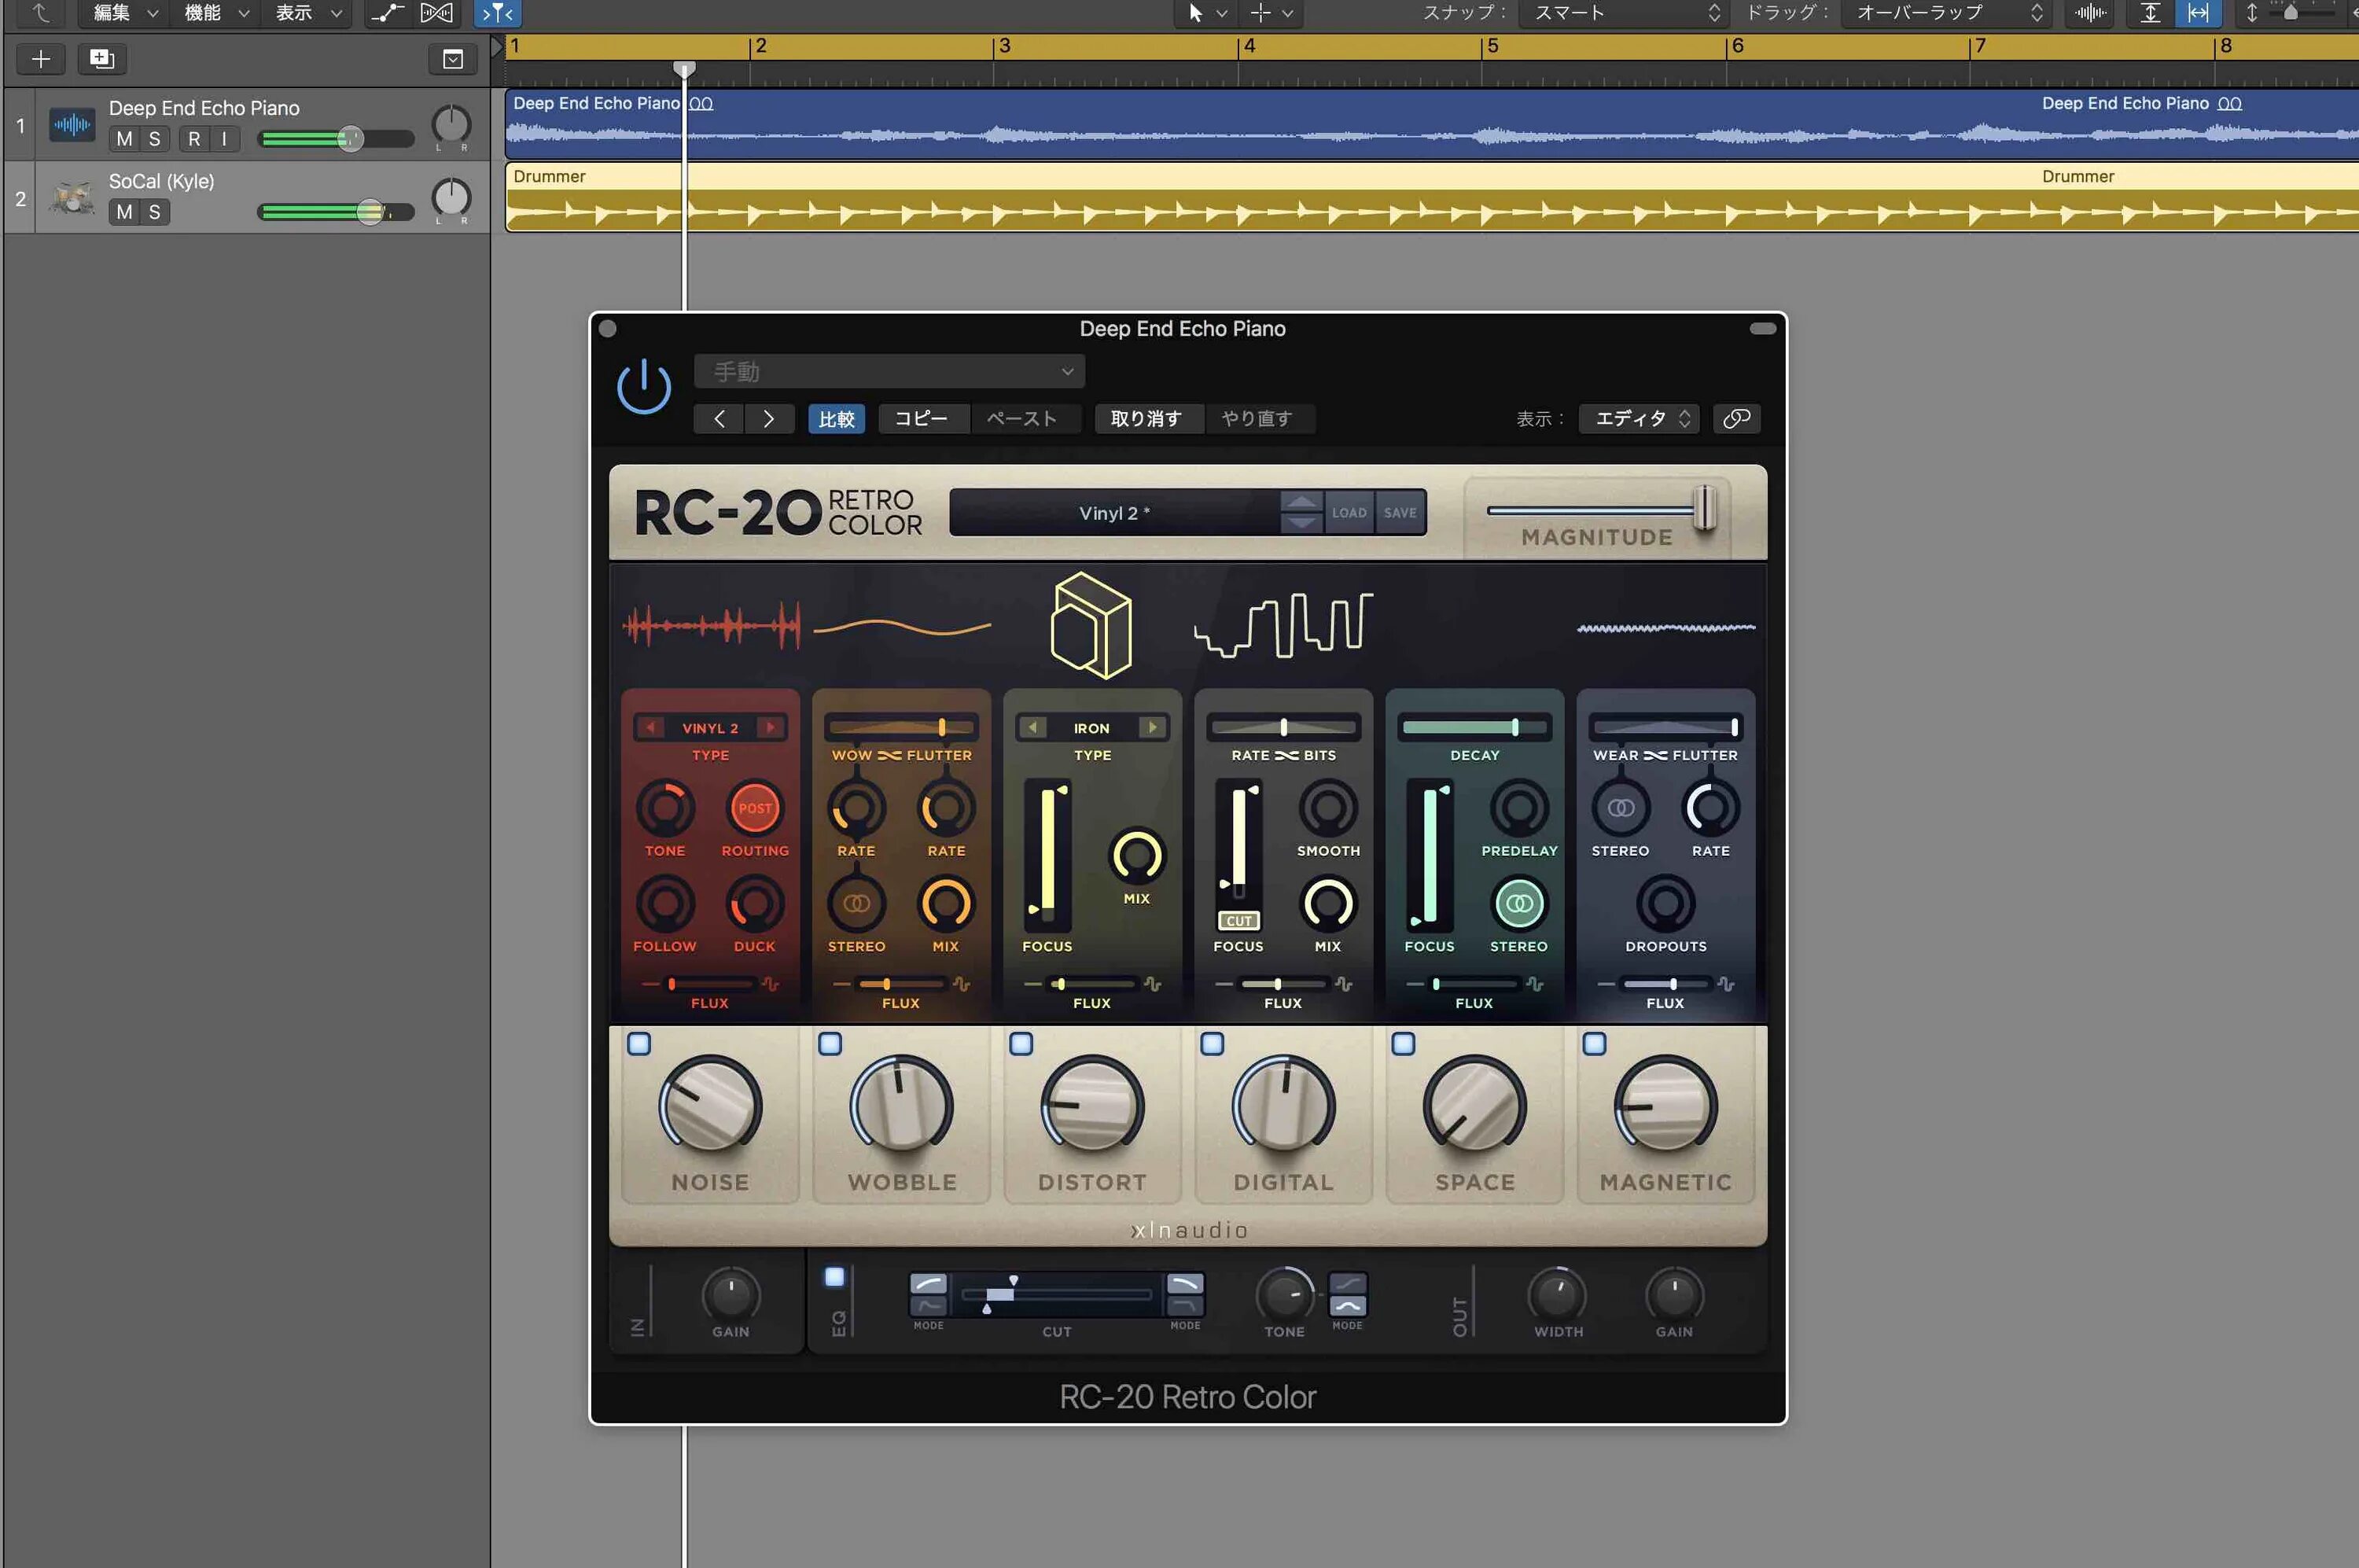
Task: Step to the next RC-20 preset
Action: click(1301, 523)
